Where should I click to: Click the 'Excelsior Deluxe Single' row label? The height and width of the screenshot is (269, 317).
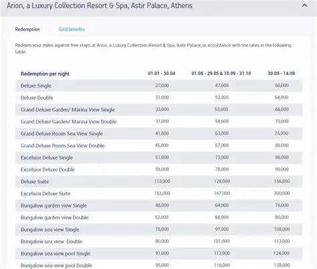point(47,158)
